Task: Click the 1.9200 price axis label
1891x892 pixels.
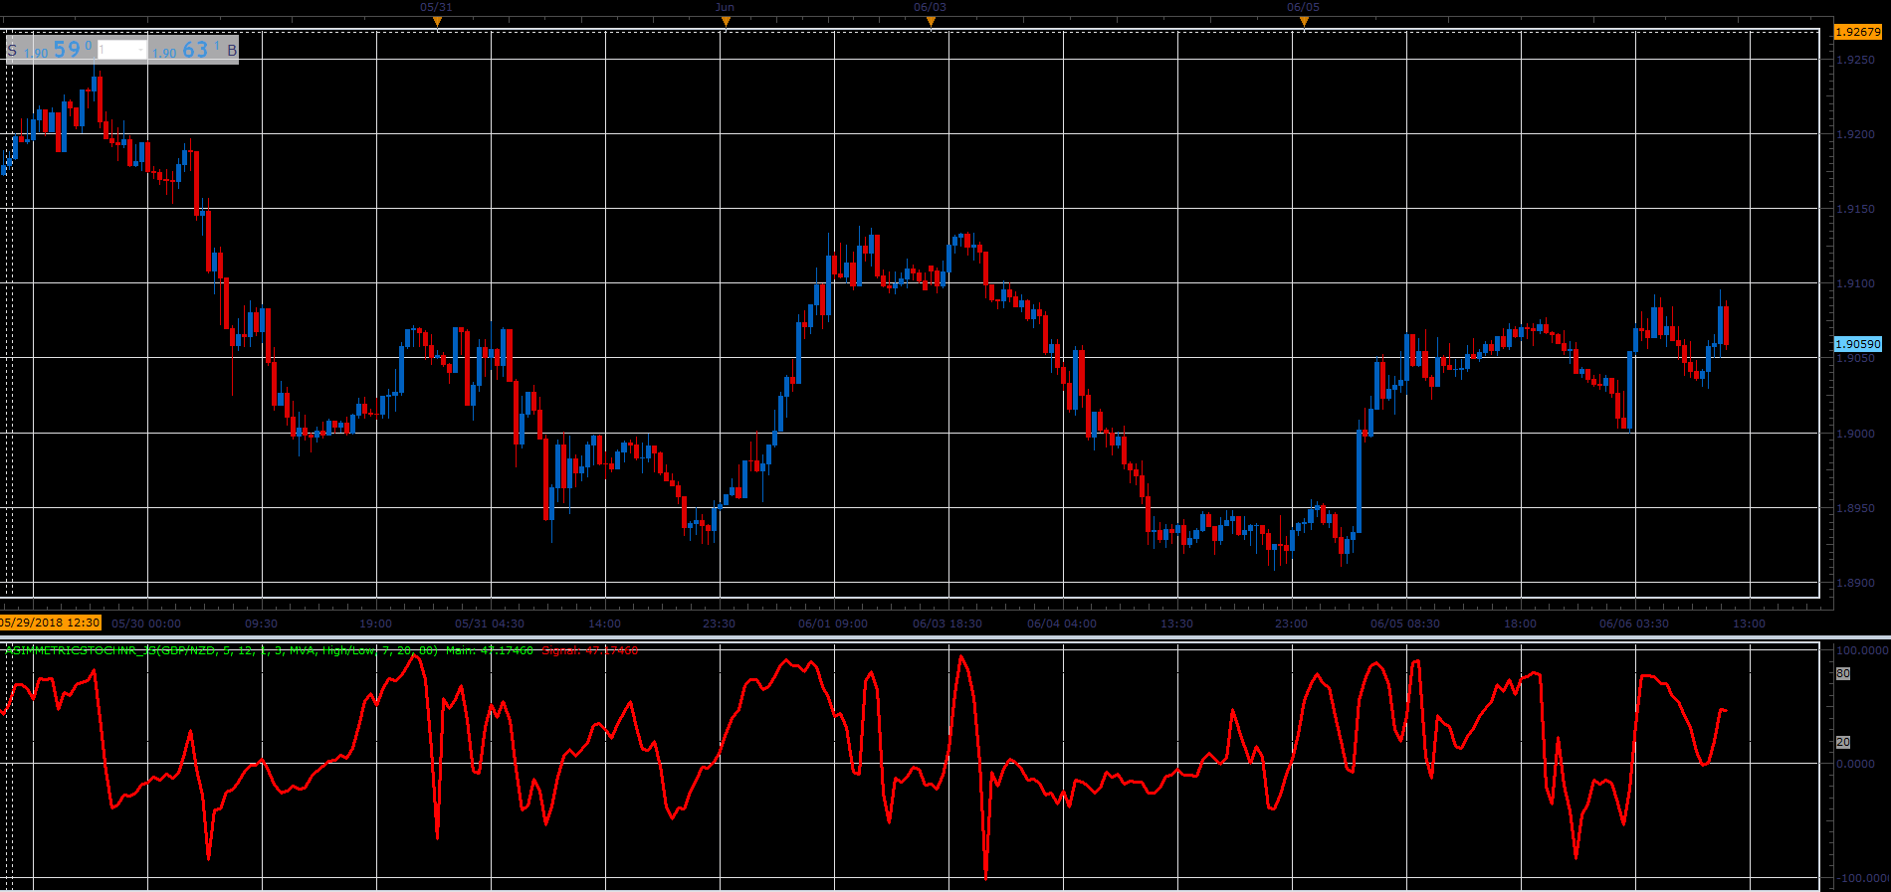Action: (x=1855, y=134)
